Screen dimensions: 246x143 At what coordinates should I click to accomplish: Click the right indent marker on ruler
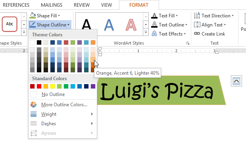217,52
